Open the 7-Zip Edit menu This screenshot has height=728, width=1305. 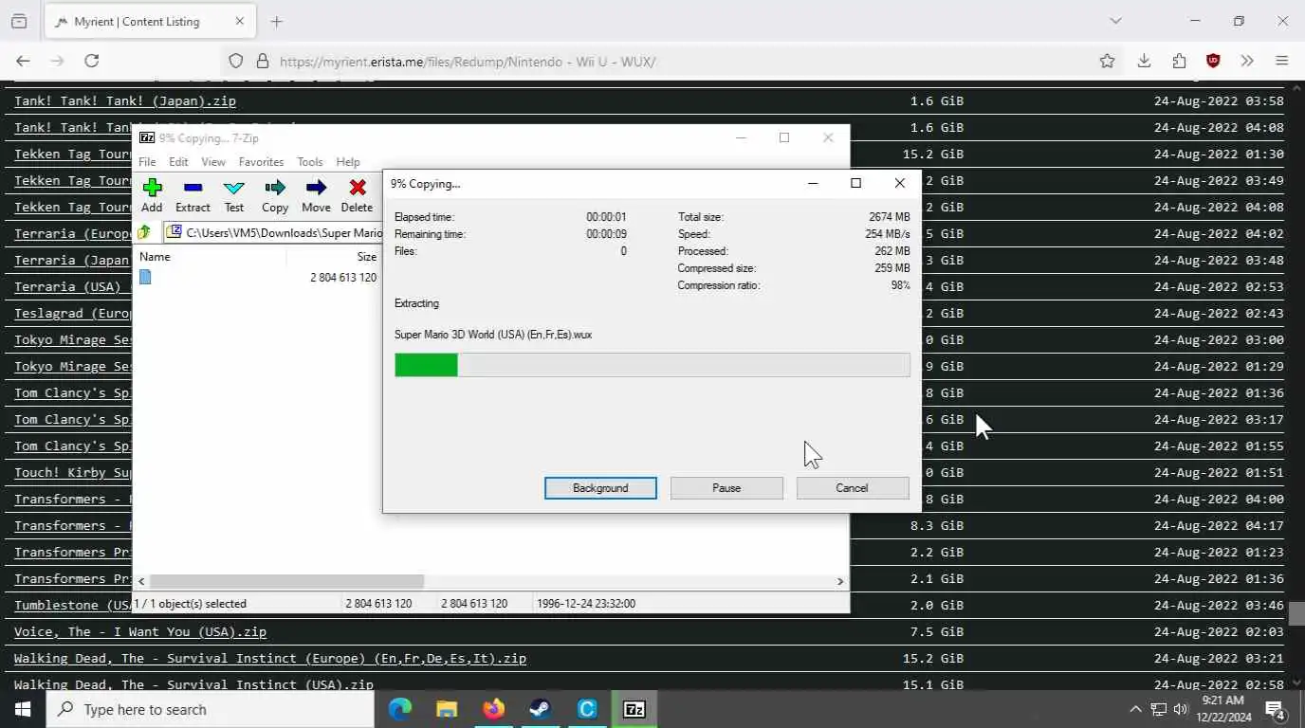pyautogui.click(x=178, y=162)
